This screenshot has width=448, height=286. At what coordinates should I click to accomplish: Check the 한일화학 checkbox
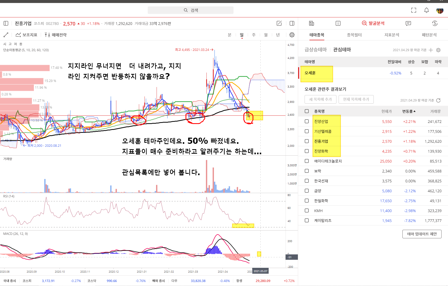[307, 201]
